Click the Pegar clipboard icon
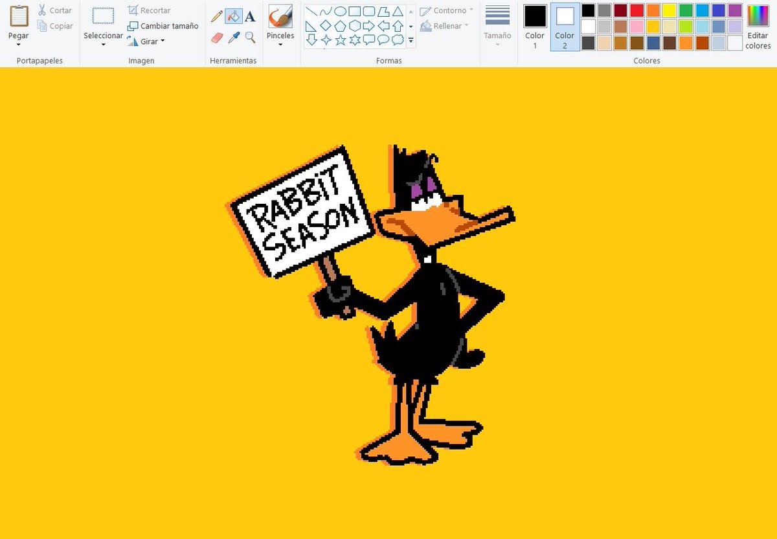This screenshot has height=539, width=777. (x=19, y=16)
